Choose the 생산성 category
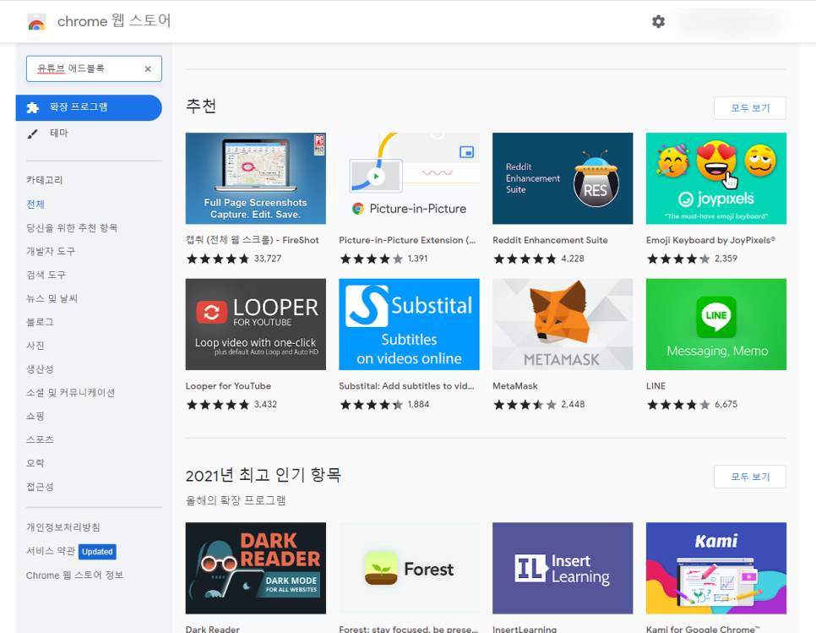Screen dimensions: 816x633 40,369
